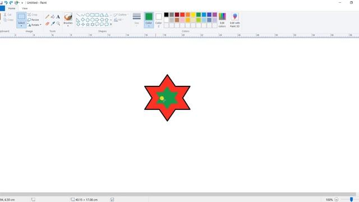Select the Magnifier tool
Image resolution: width=359 pixels, height=202 pixels.
pyautogui.click(x=58, y=24)
